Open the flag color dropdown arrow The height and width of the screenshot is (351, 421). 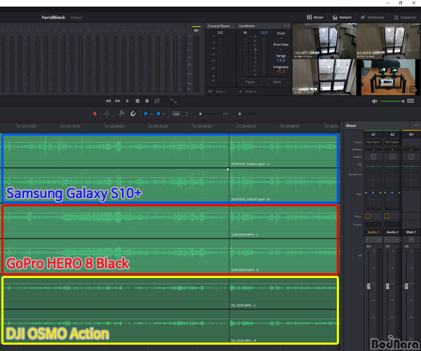[151, 114]
